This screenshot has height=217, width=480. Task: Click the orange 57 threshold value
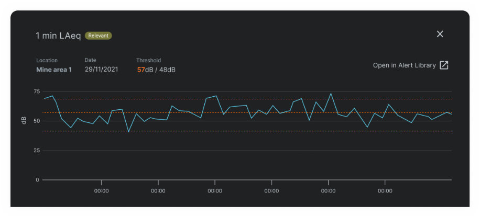click(x=141, y=70)
